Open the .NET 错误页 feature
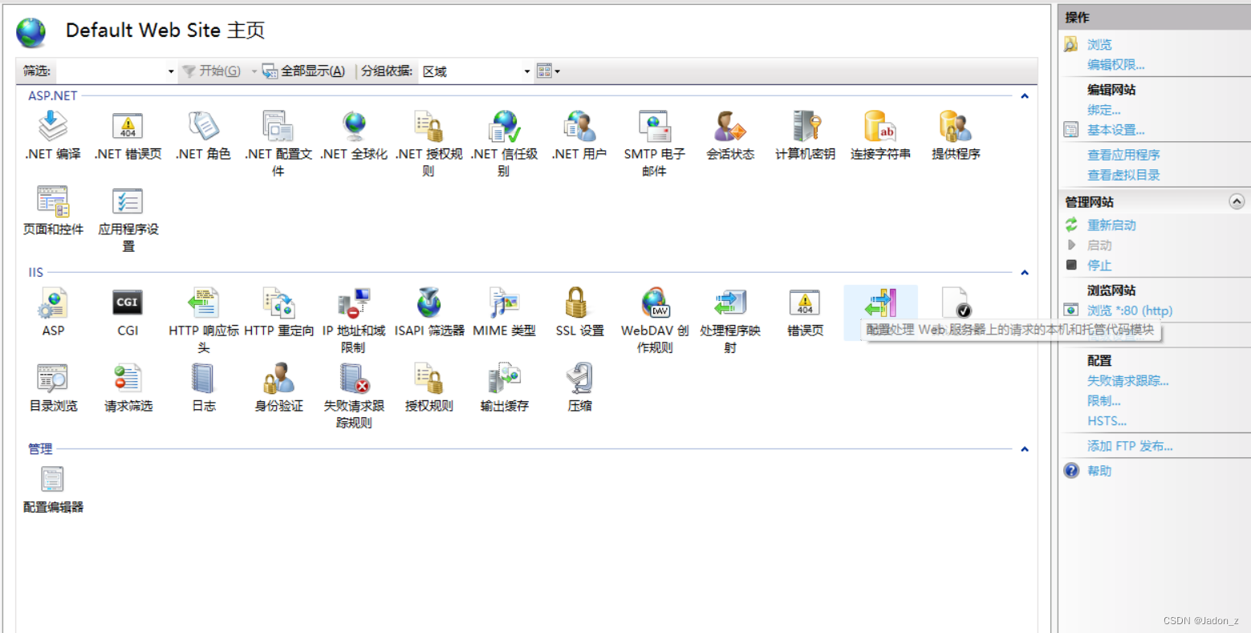Screen dimensions: 1251x633 point(128,135)
